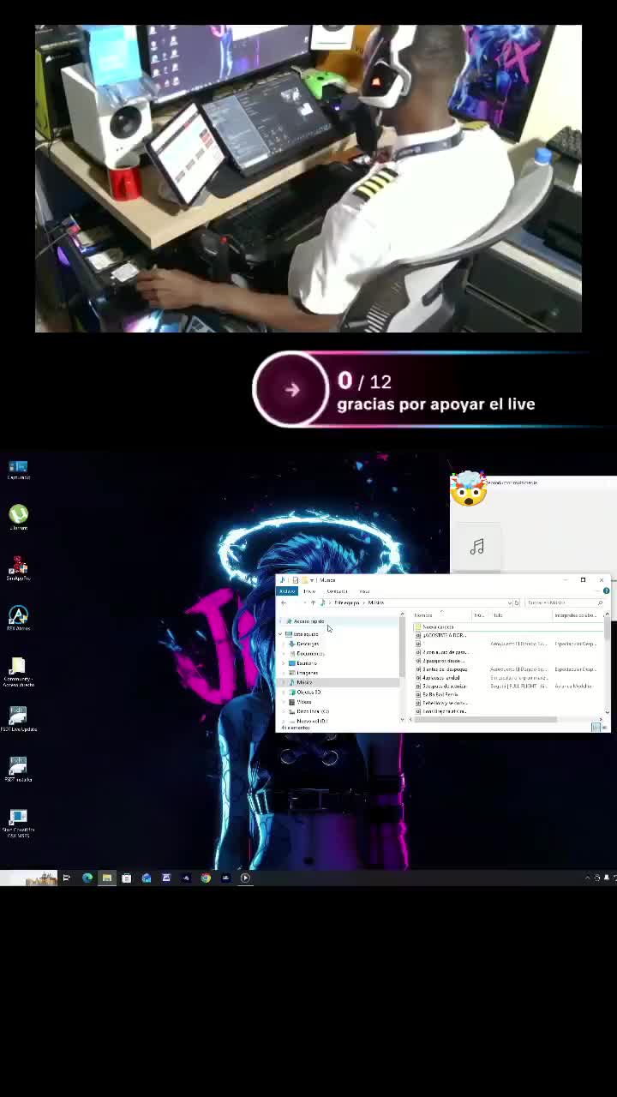Select Imágenes in navigation pane

307,673
